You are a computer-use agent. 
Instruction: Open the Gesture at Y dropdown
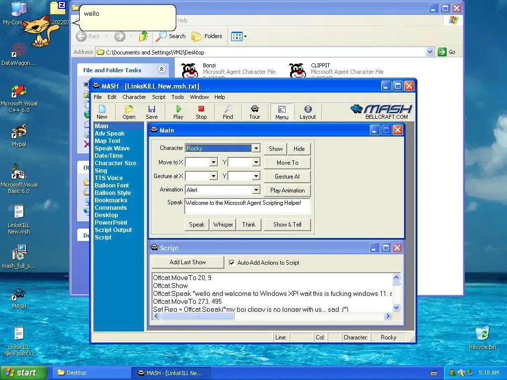pyautogui.click(x=256, y=176)
